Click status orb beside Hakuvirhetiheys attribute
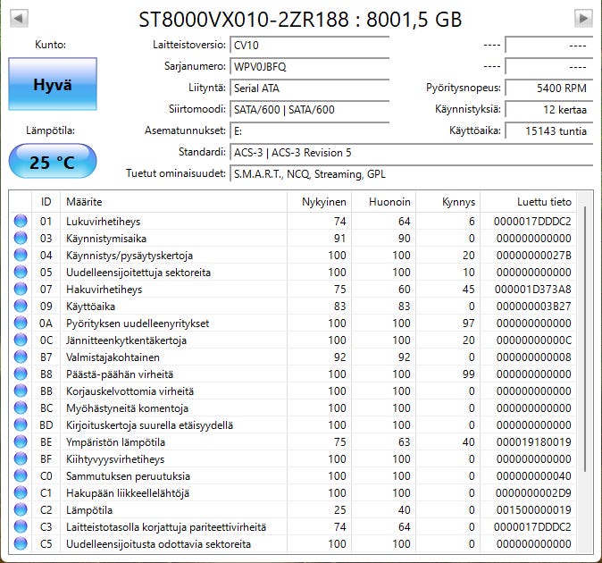The height and width of the screenshot is (563, 602). pyautogui.click(x=21, y=290)
